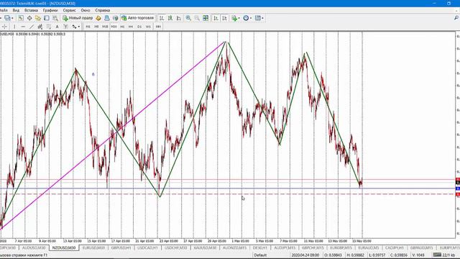Open MetaEditor with the yellow diamond icon
The image size is (460, 259).
click(x=98, y=18)
